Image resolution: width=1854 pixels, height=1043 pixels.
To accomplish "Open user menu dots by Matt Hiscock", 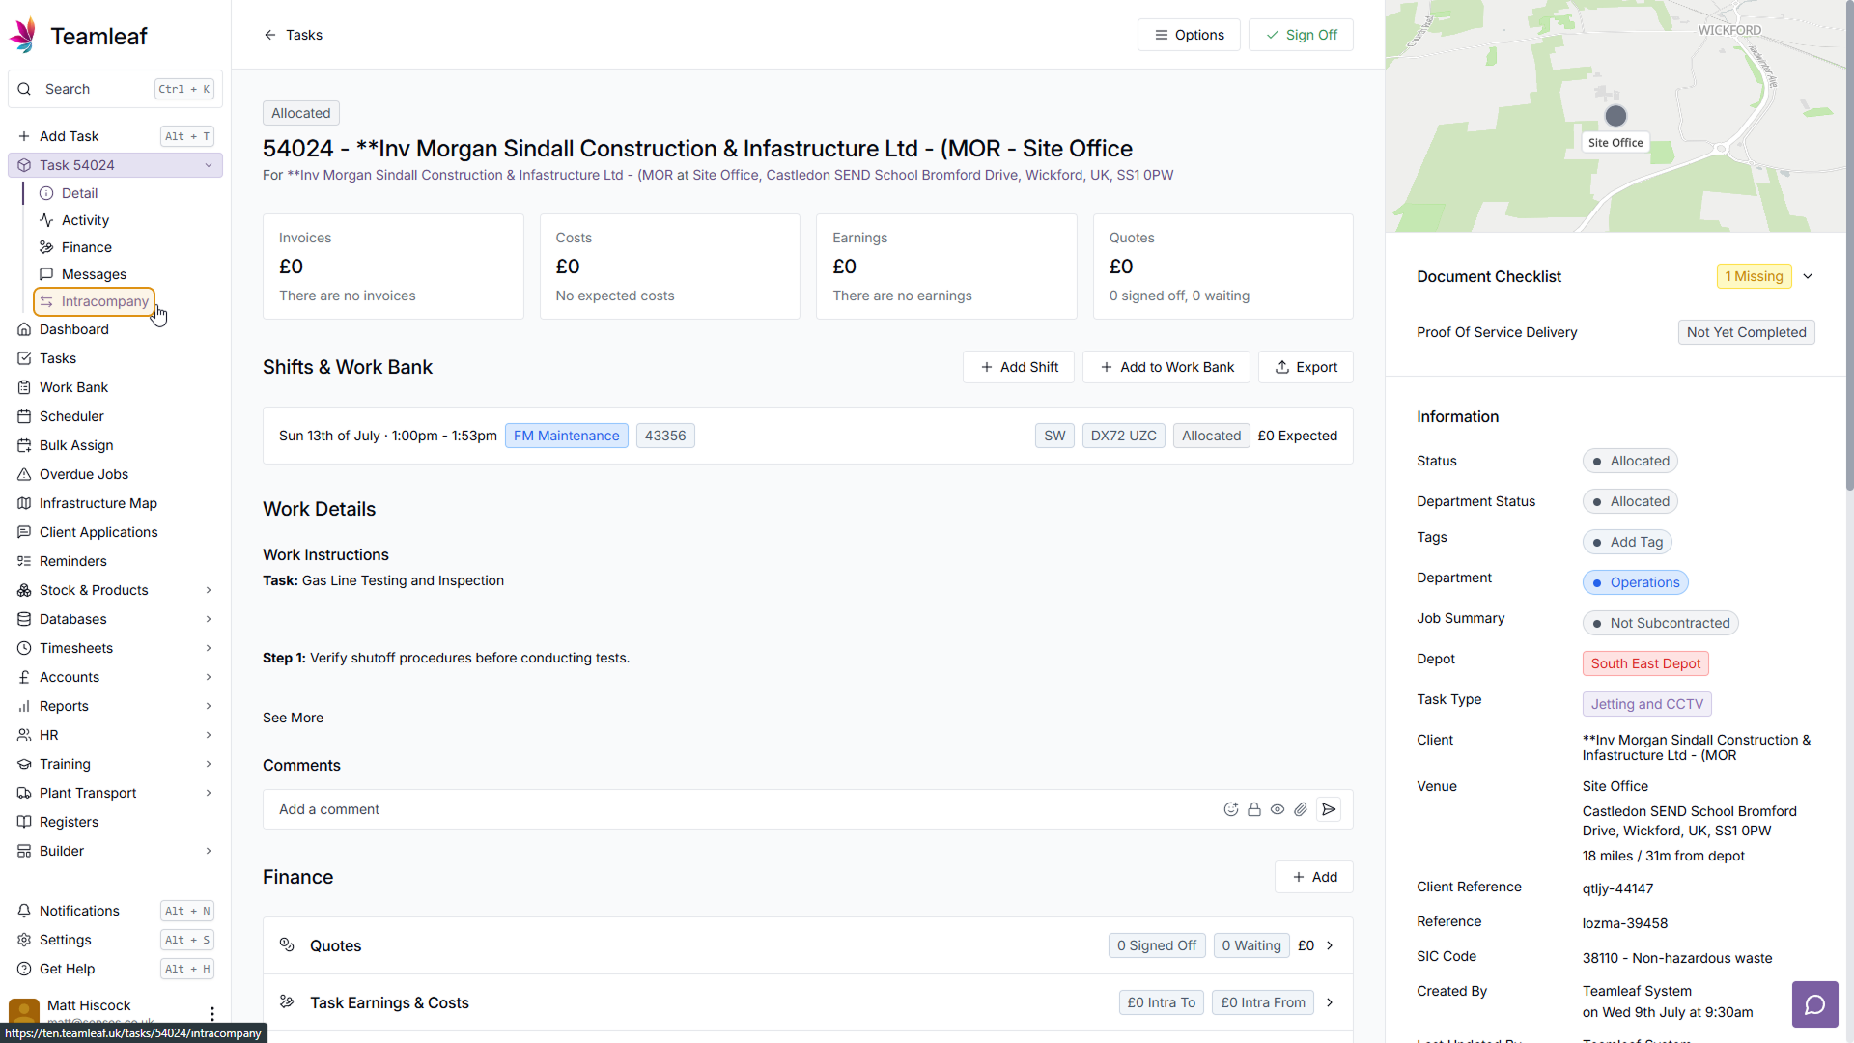I will tap(211, 1013).
